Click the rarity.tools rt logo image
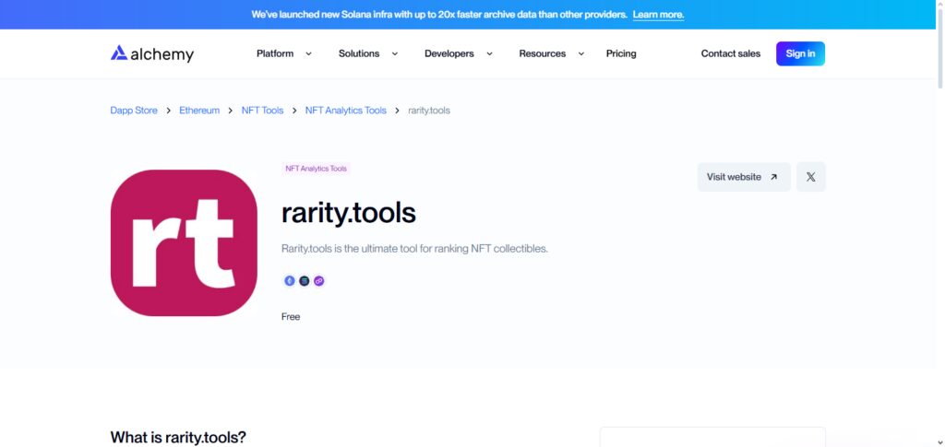Image resolution: width=945 pixels, height=447 pixels. tap(184, 242)
